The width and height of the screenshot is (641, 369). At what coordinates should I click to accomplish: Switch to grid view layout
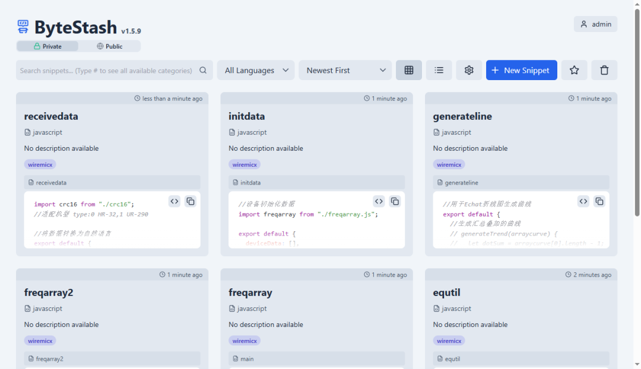pos(409,70)
